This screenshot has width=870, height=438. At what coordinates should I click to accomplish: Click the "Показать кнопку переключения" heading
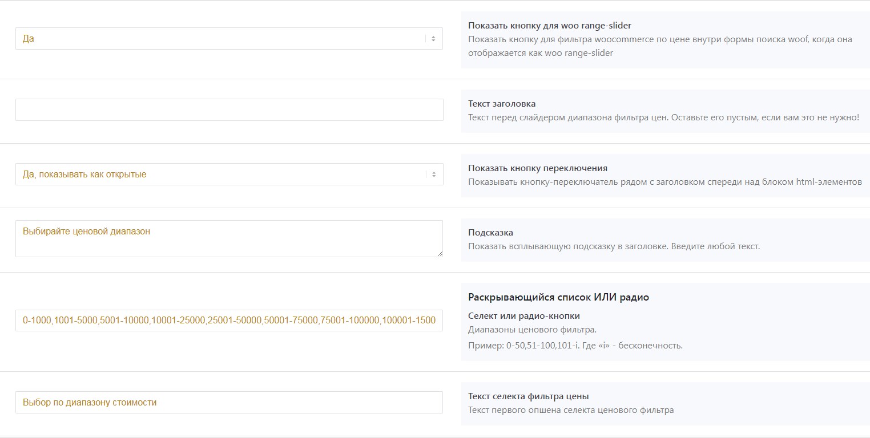point(537,168)
